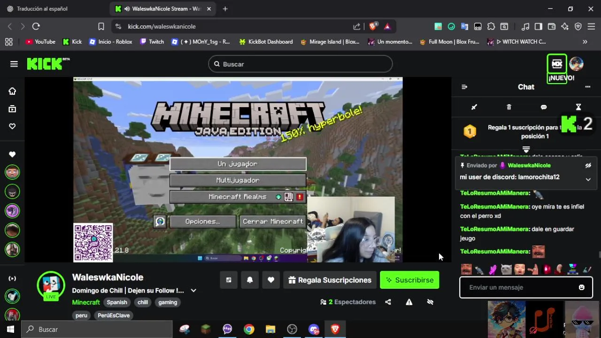Click Regala Suscripciones button

point(330,280)
